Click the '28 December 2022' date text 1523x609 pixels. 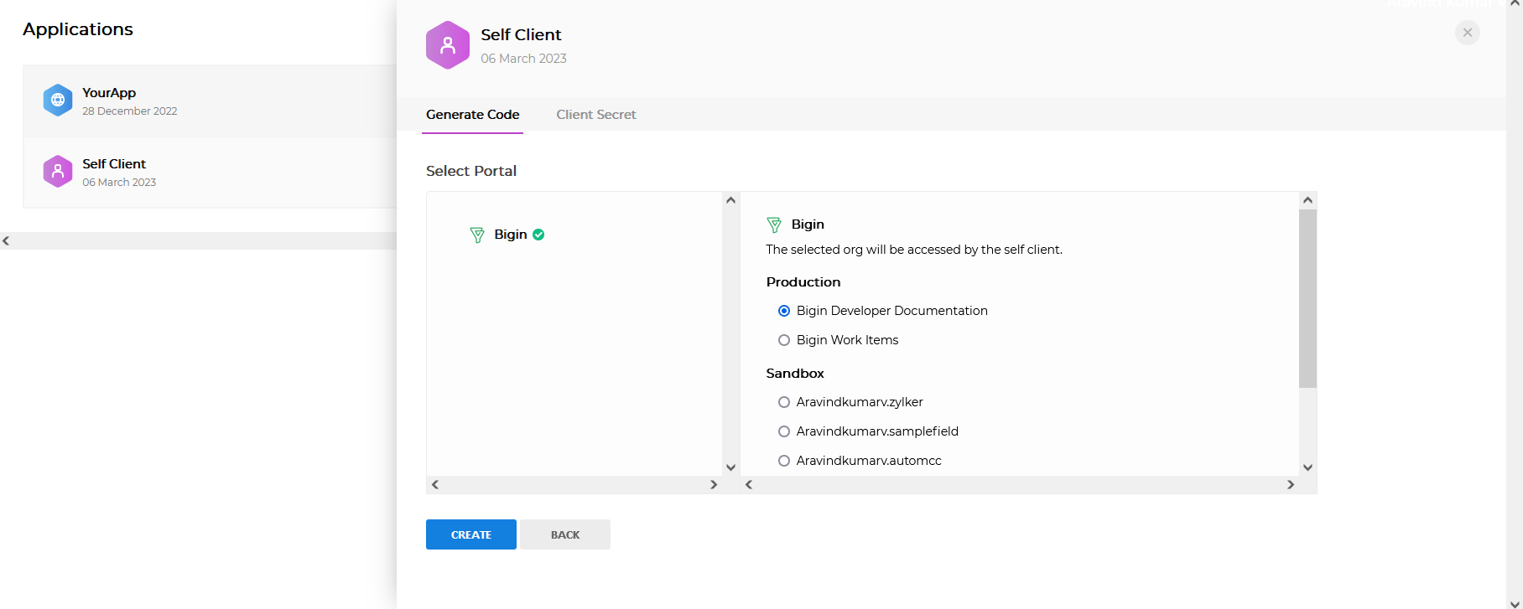(130, 111)
